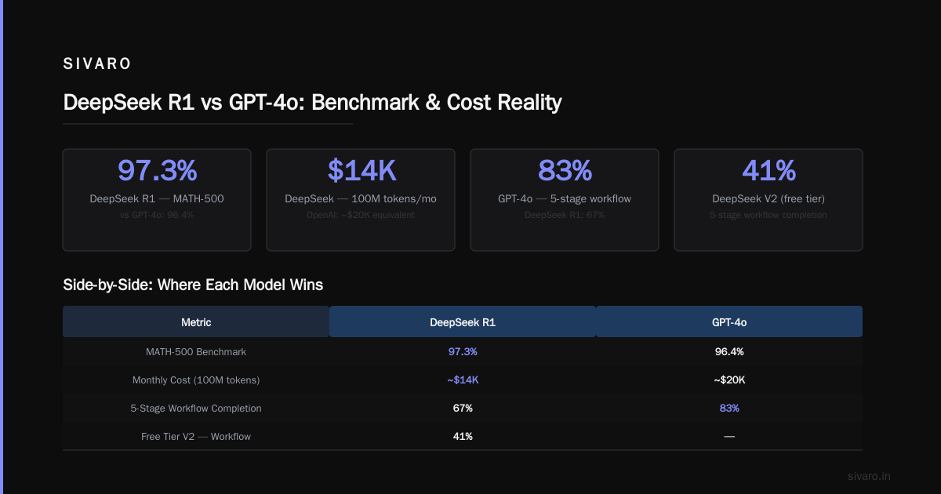
Task: Click the 67% table cell
Action: coord(463,408)
